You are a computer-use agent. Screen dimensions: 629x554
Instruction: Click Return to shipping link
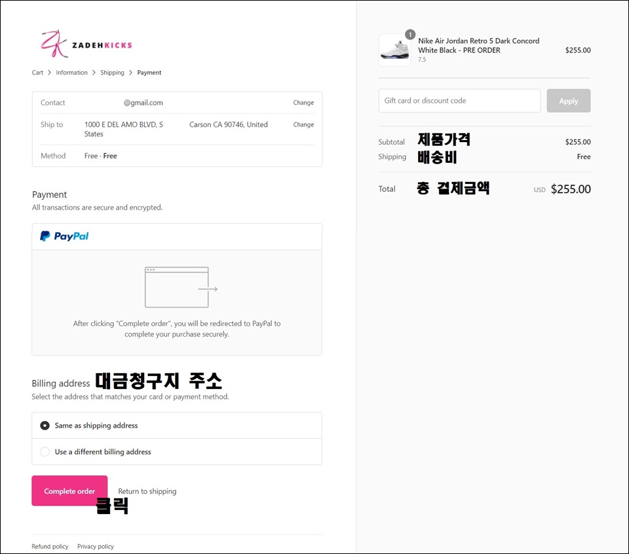pyautogui.click(x=147, y=491)
